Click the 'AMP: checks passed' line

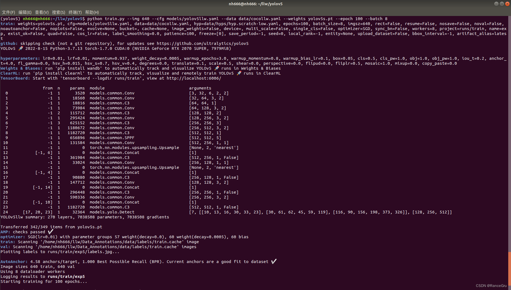coord(27,232)
